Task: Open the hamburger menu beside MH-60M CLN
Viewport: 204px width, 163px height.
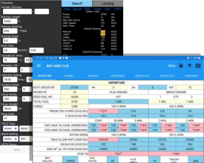Action: click(x=39, y=66)
